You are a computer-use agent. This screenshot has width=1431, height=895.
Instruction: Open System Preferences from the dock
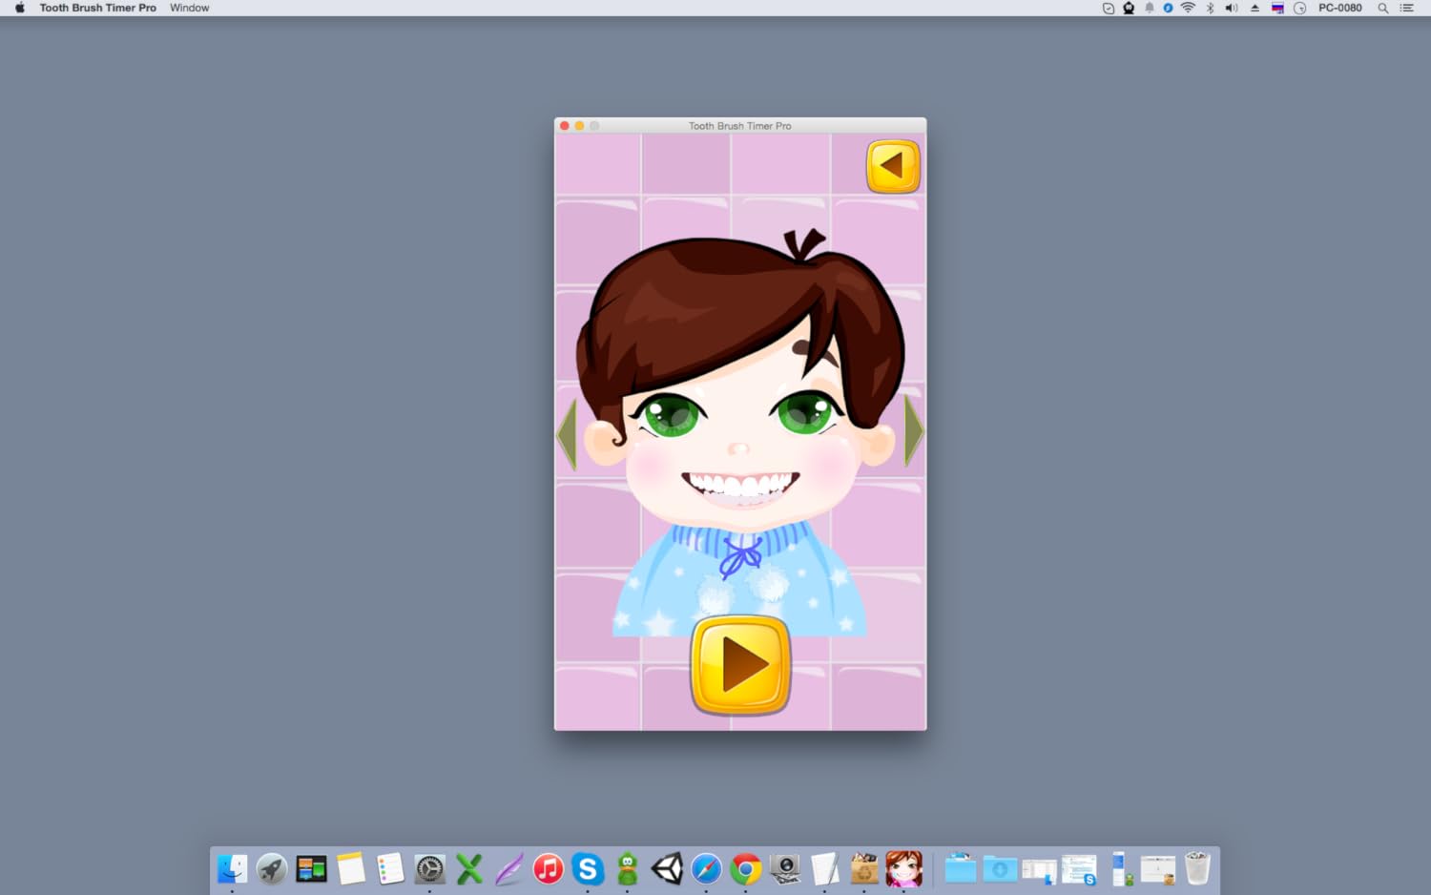pyautogui.click(x=429, y=869)
